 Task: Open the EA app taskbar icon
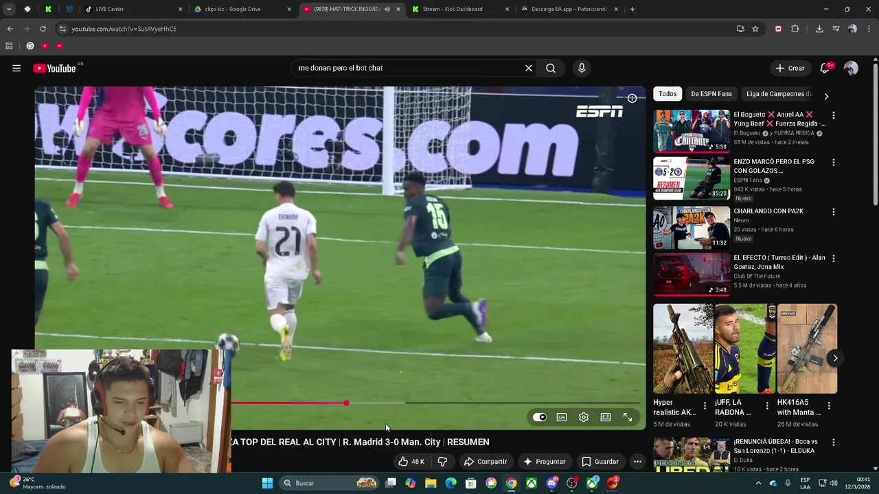[x=612, y=483]
